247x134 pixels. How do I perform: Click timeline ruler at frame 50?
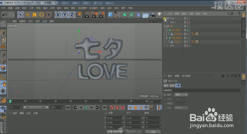86,101
